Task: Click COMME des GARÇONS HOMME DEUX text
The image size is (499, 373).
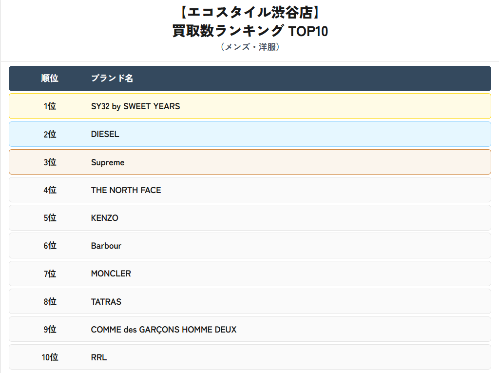Action: coord(164,330)
